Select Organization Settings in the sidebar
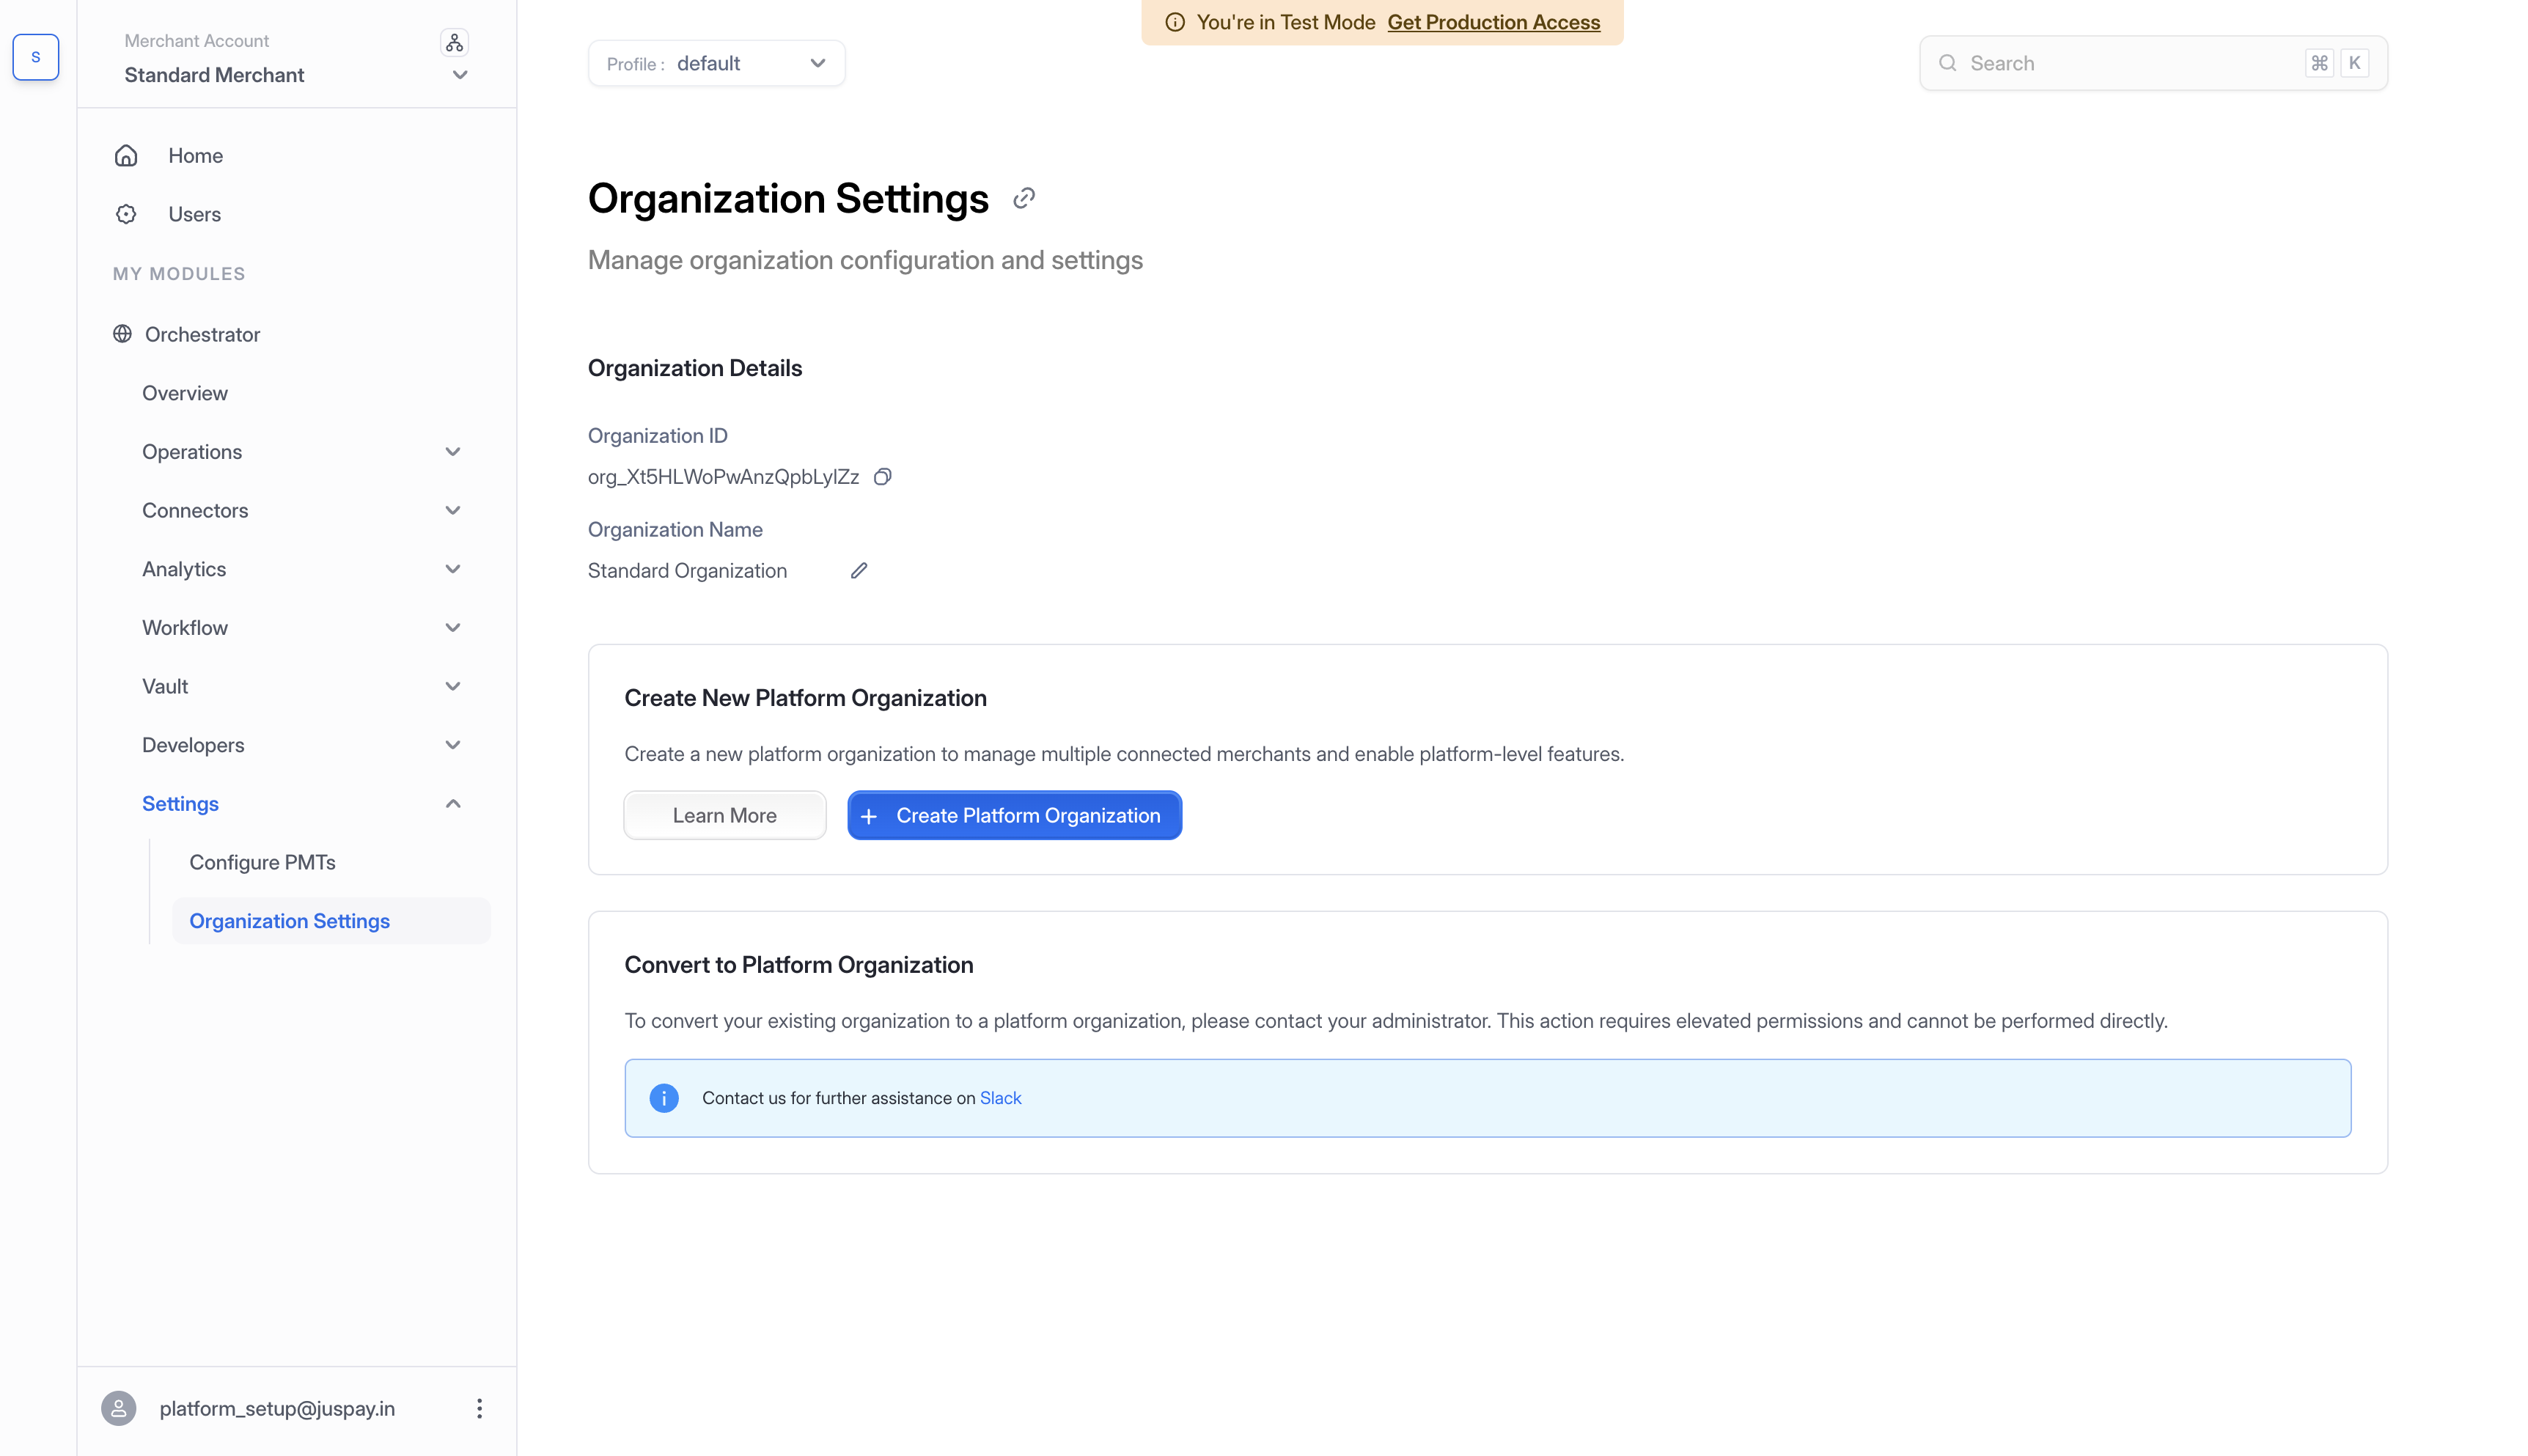This screenshot has height=1456, width=2528. point(331,921)
